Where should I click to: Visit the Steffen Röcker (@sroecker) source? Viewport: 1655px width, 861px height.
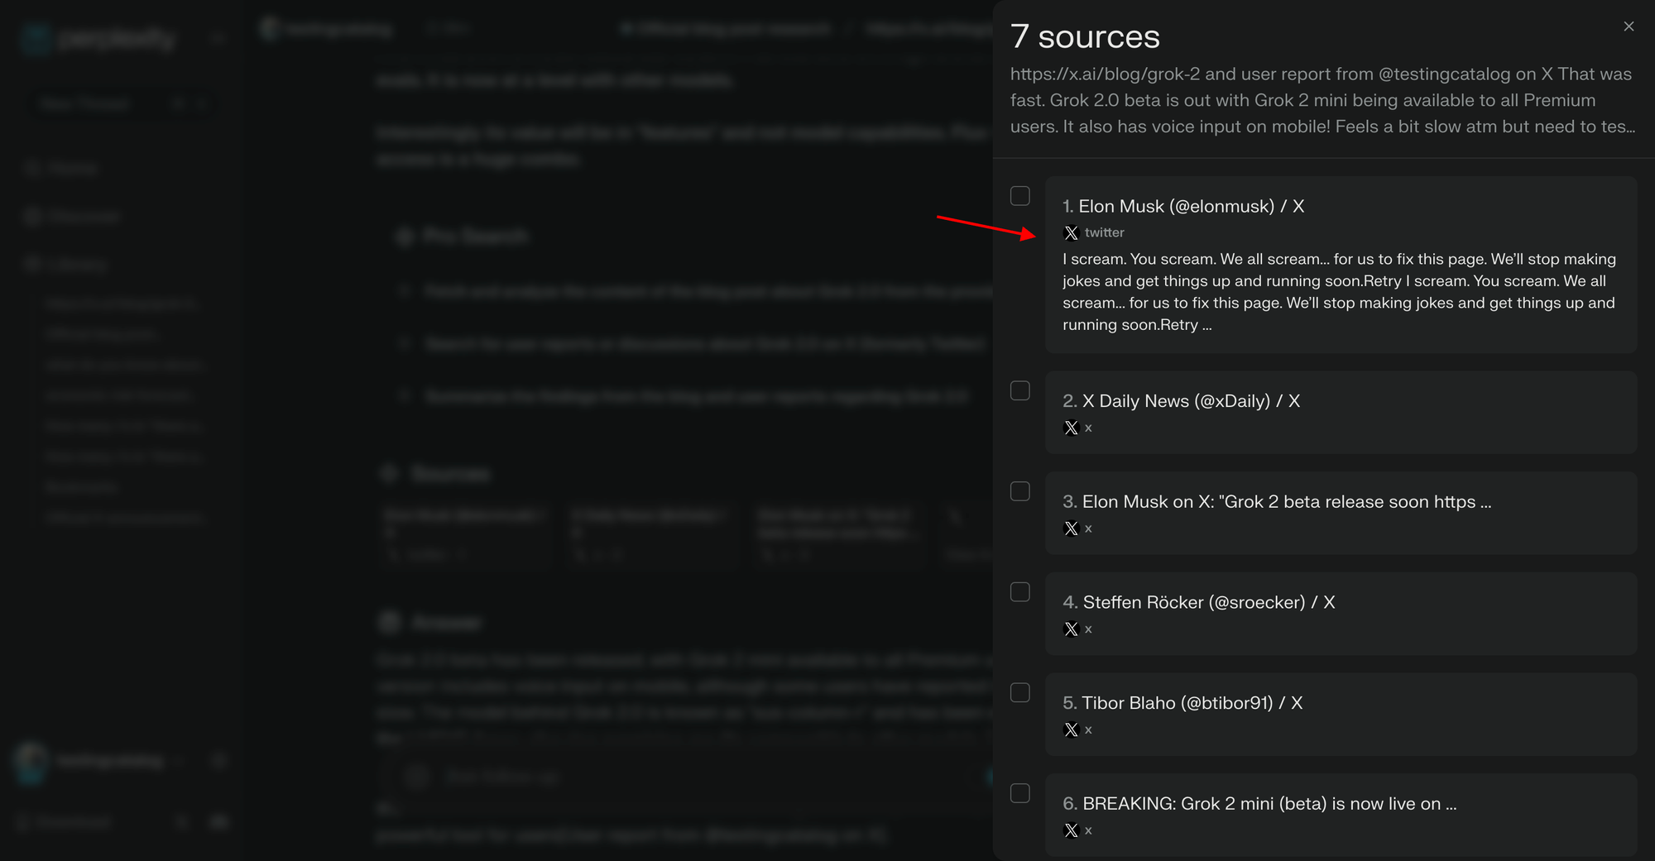(x=1199, y=602)
